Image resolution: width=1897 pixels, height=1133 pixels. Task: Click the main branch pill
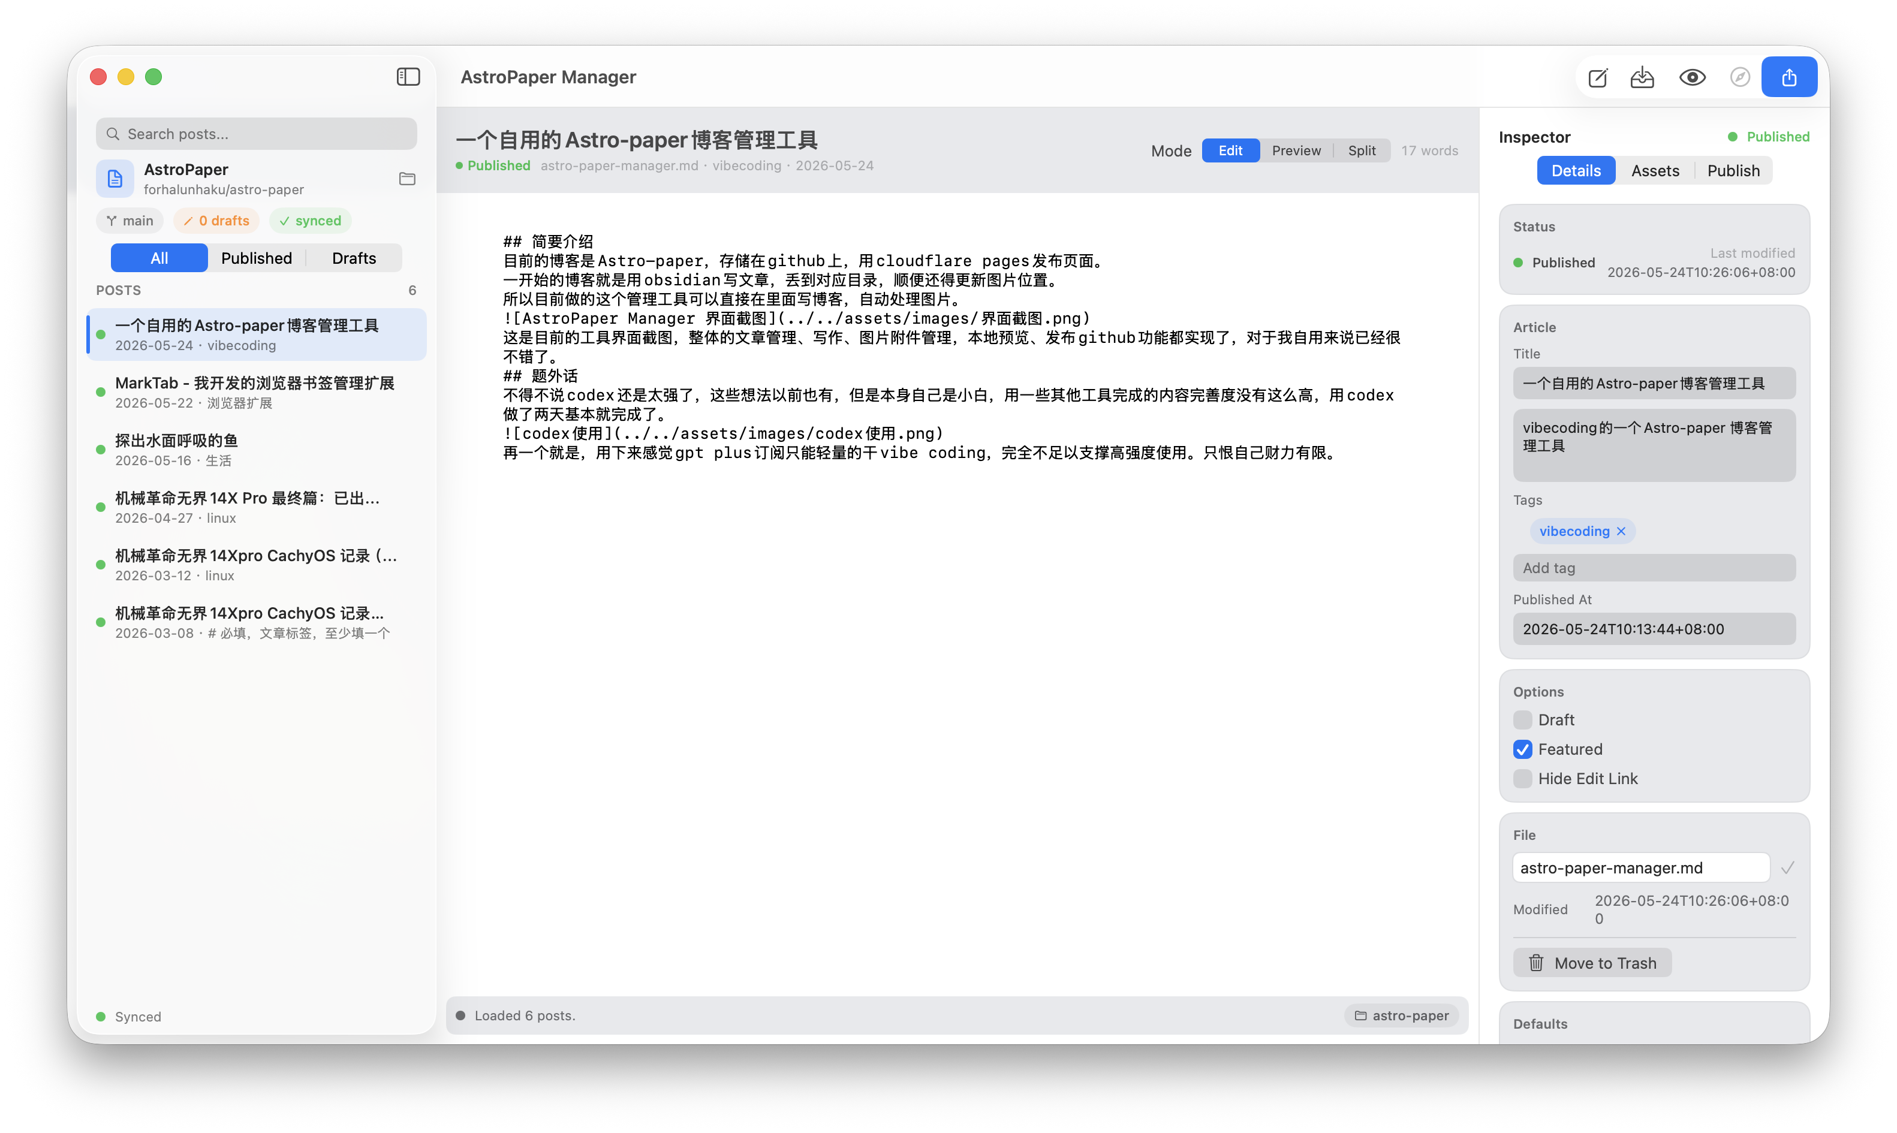pyautogui.click(x=130, y=221)
